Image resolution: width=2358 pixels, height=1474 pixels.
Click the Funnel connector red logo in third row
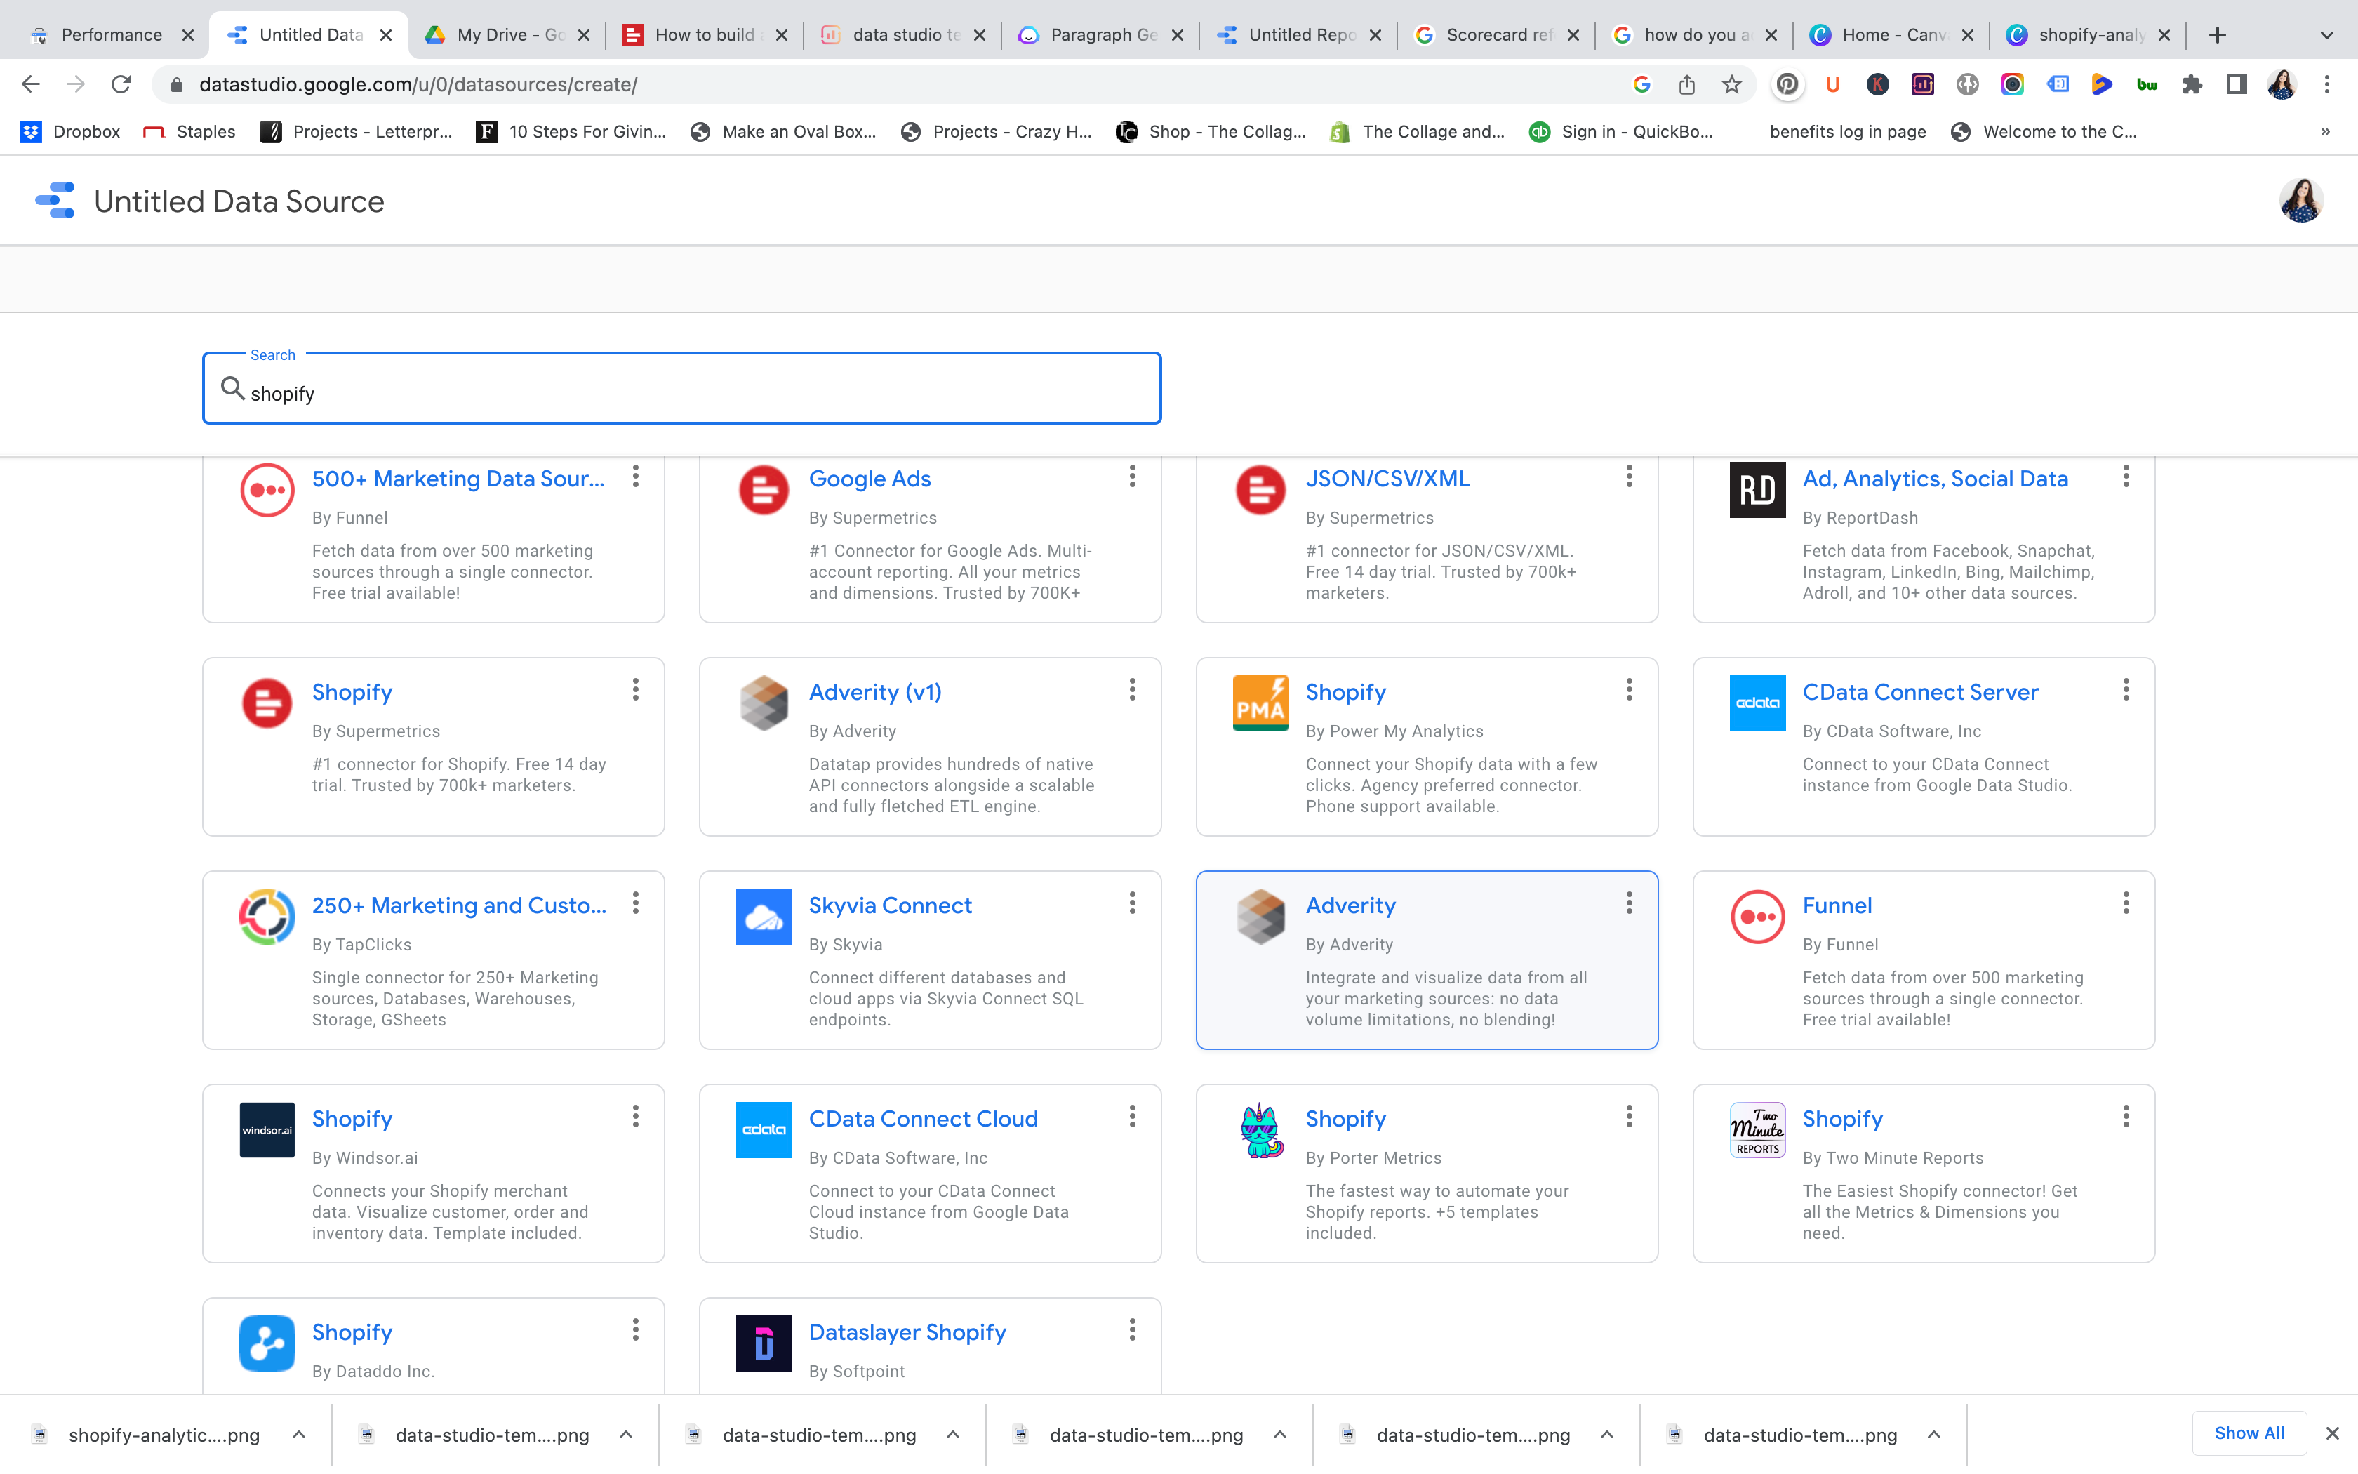tap(1758, 917)
